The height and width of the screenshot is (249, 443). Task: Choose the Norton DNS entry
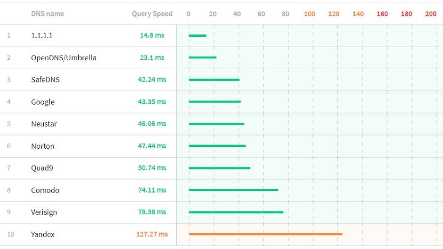point(43,146)
